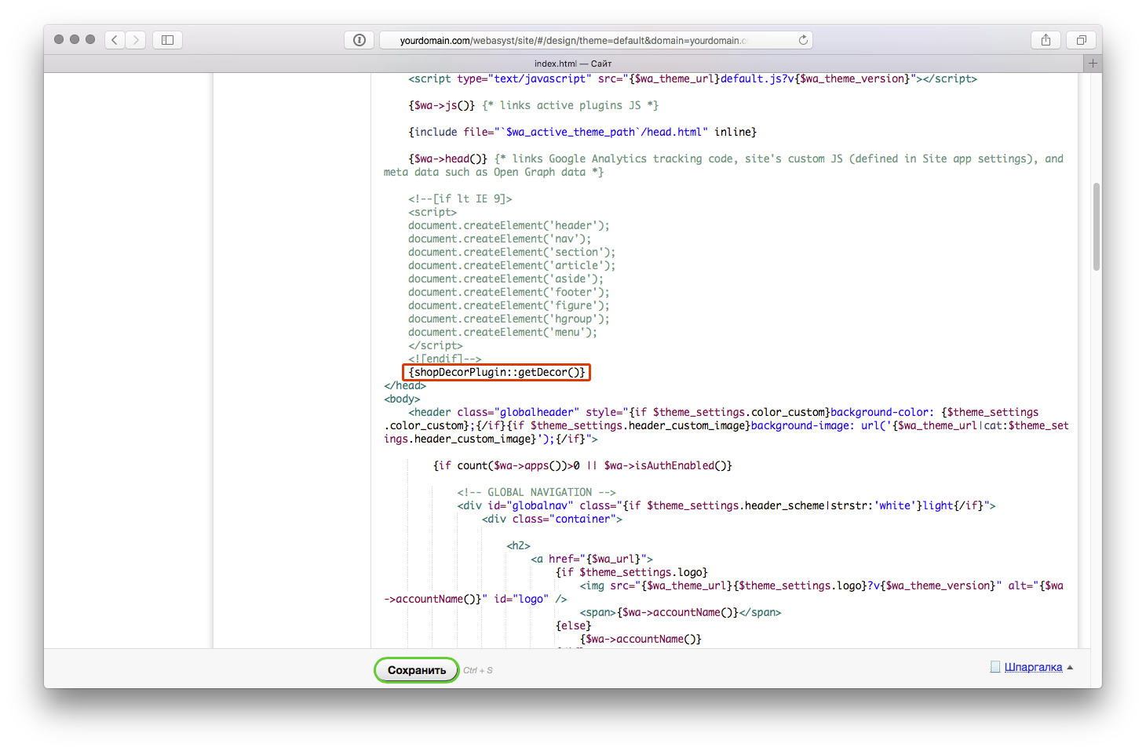The image size is (1146, 751).
Task: Click the {else} code line
Action: point(573,625)
